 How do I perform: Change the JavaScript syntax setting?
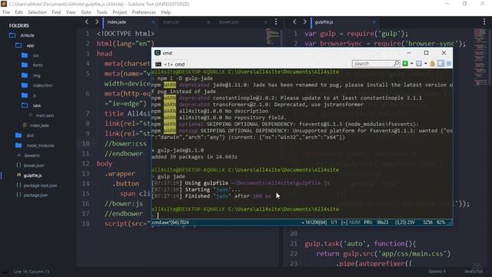(x=474, y=272)
